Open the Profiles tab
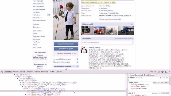This screenshot has height=96, width=171. [37, 72]
